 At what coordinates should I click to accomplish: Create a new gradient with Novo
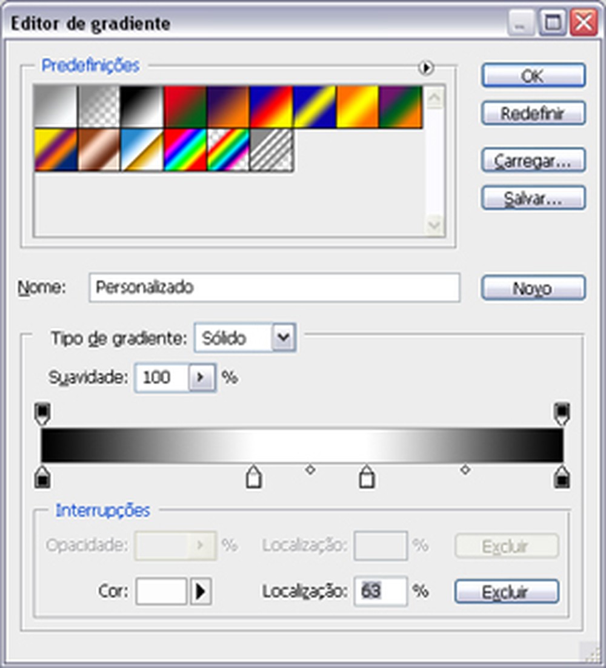(x=533, y=288)
